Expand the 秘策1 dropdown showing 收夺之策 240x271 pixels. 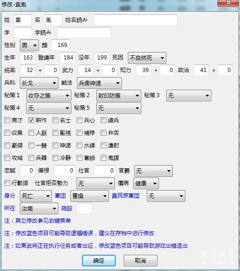pyautogui.click(x=49, y=95)
